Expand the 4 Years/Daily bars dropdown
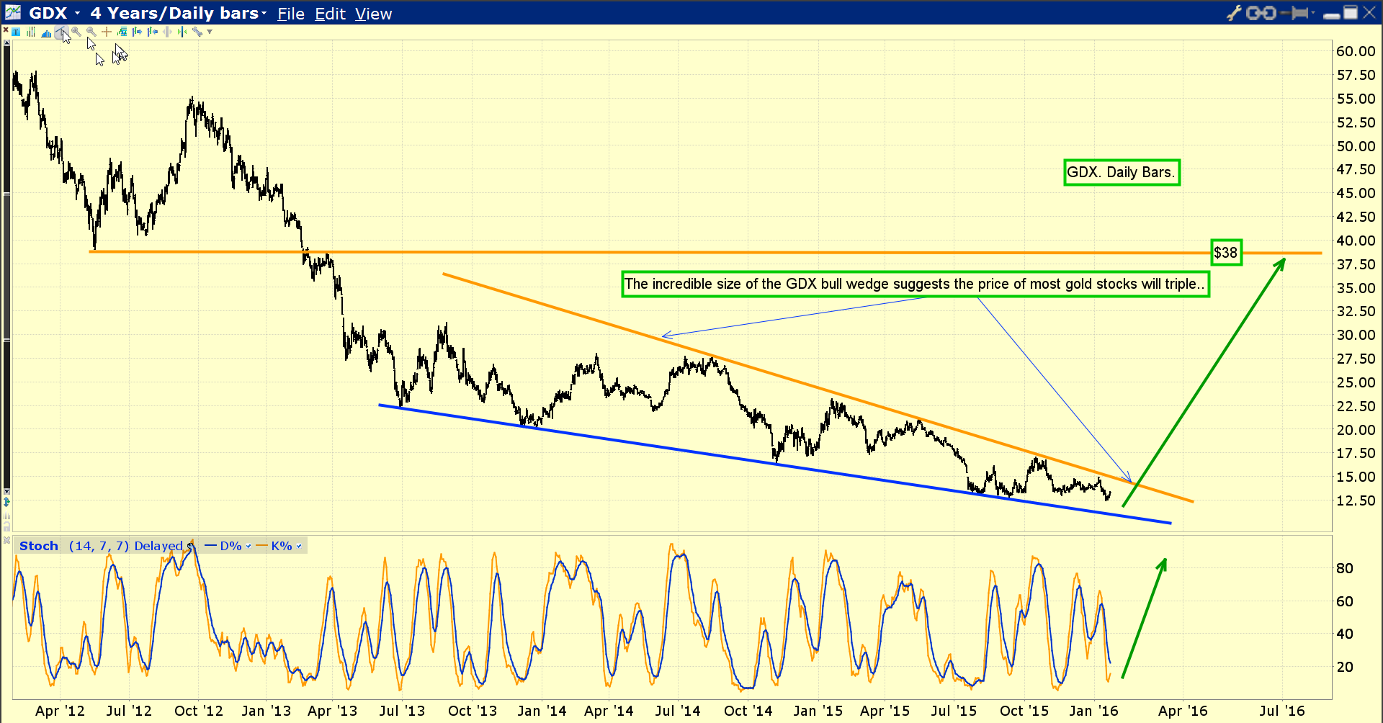 coord(264,14)
